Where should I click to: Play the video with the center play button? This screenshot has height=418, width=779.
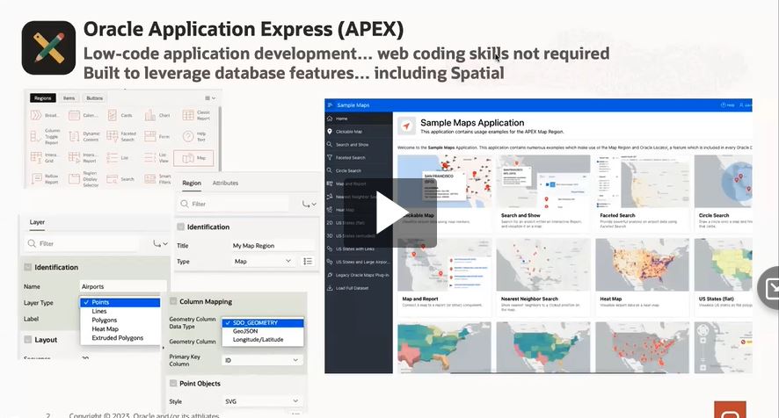(x=392, y=213)
